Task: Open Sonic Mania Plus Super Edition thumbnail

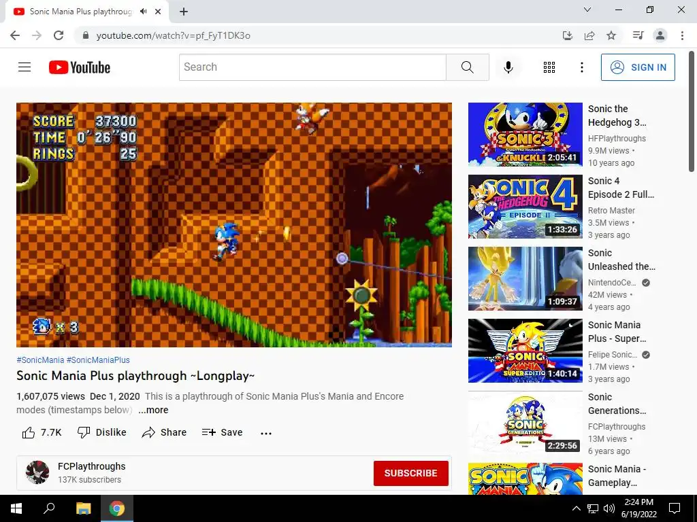Action: pos(525,351)
